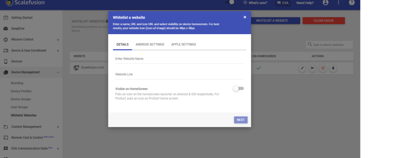Expand EVA Communication Suite plus icon
Screen dimensions: 396x158
click(x=58, y=149)
